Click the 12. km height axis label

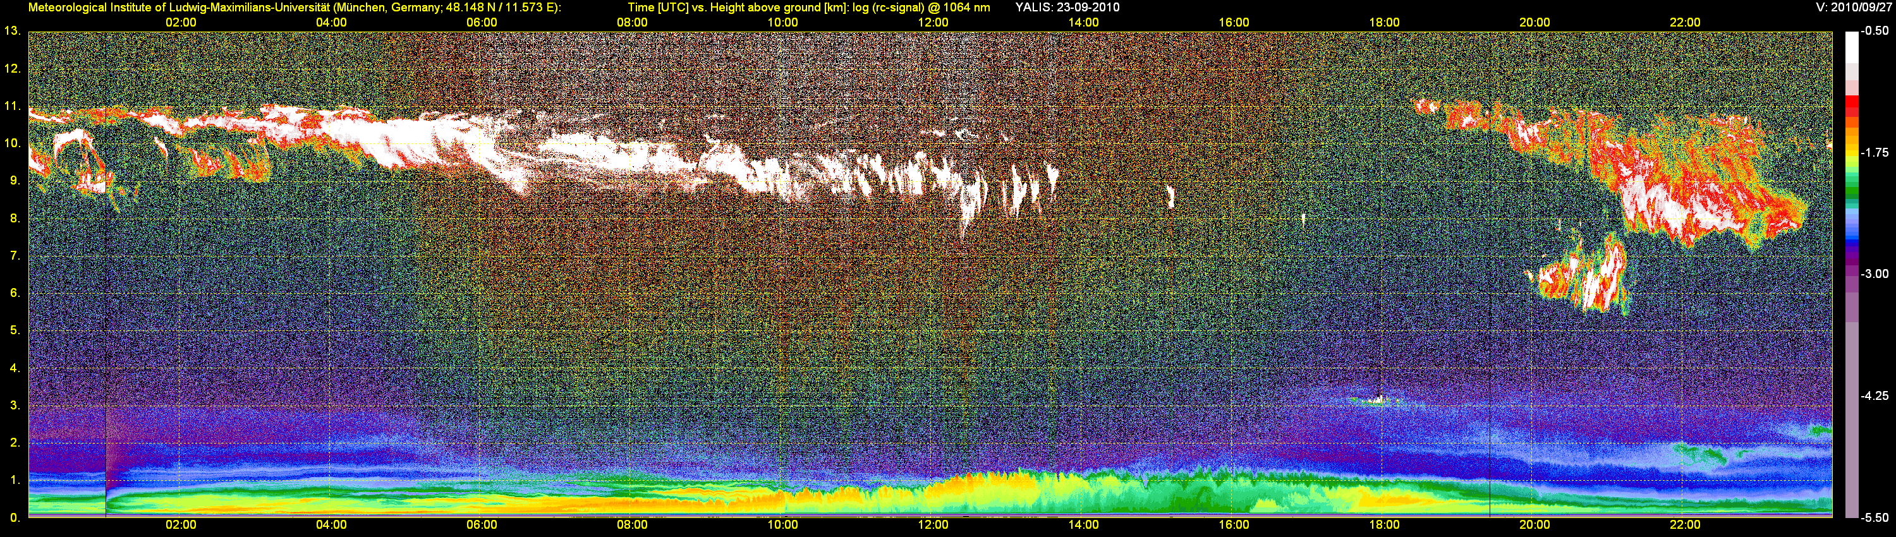pyautogui.click(x=13, y=68)
